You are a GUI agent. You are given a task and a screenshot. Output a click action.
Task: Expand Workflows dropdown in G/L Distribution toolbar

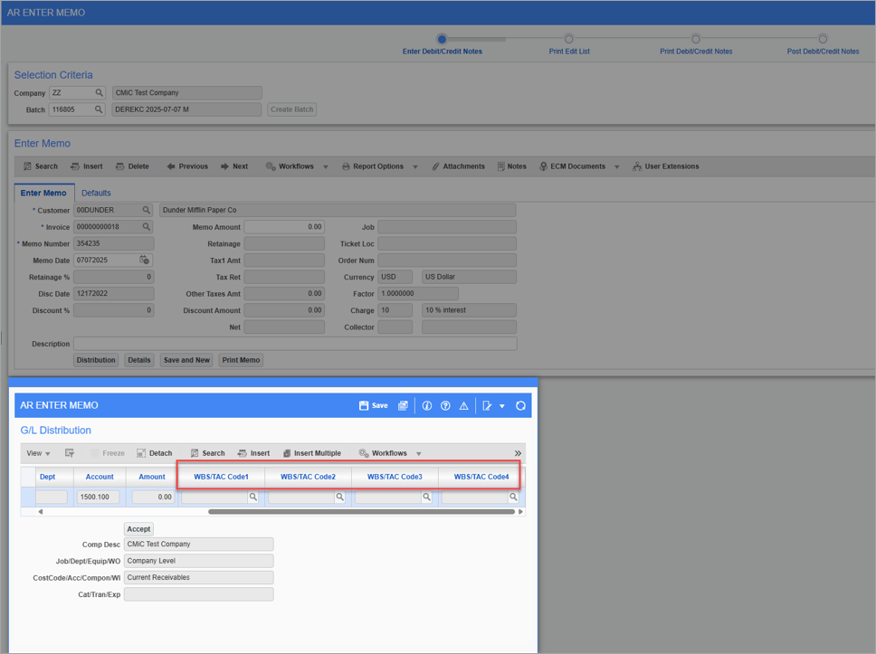click(418, 454)
